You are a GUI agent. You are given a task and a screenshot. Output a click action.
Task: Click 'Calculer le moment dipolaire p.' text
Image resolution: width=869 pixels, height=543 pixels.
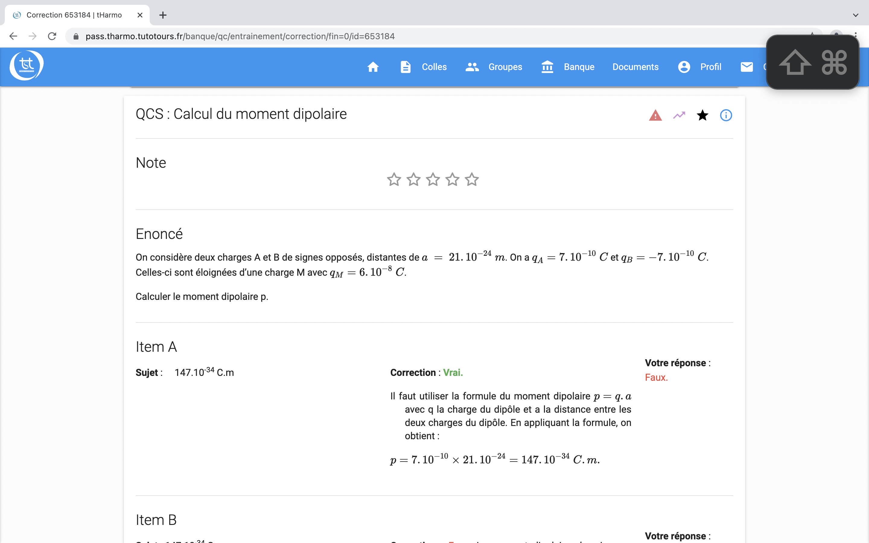click(x=202, y=297)
